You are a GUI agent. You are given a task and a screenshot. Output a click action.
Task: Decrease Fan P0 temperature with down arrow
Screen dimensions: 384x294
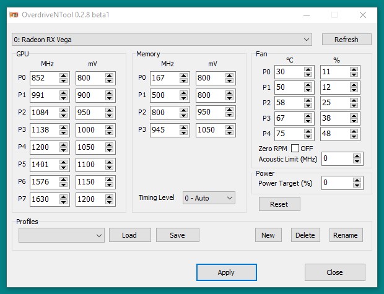coord(308,74)
